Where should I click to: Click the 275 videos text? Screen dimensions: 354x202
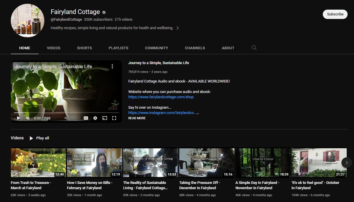coord(123,20)
